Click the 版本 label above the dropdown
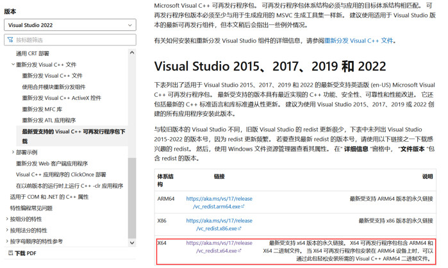The height and width of the screenshot is (268, 448). [x=10, y=12]
